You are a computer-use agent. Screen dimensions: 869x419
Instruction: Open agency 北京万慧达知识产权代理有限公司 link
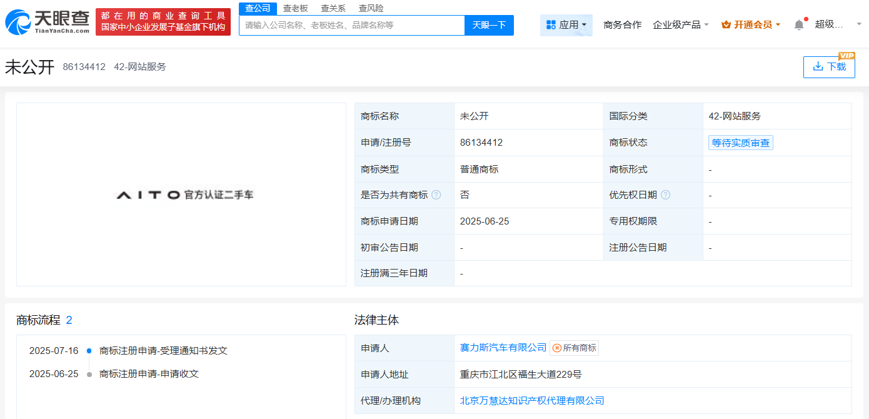tap(532, 401)
